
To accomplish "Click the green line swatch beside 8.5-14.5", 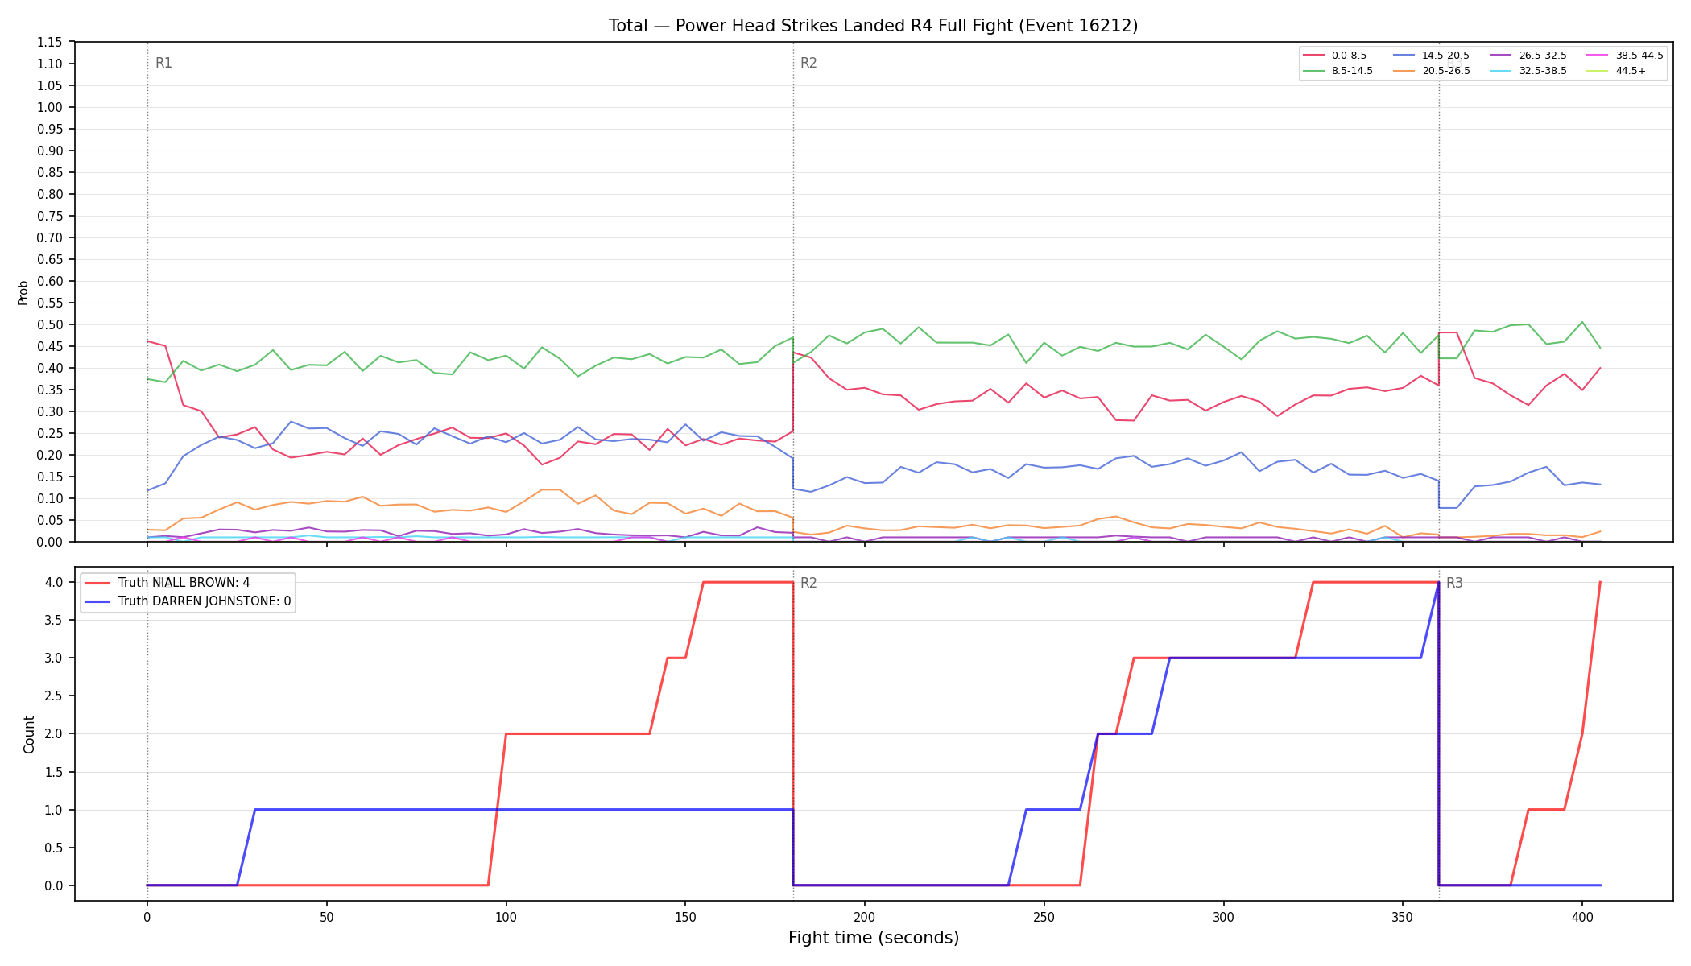I will [1314, 71].
